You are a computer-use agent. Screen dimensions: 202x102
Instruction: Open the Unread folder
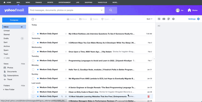(7, 30)
